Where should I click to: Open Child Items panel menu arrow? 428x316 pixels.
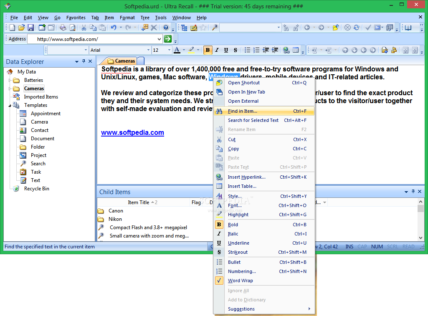(x=406, y=192)
